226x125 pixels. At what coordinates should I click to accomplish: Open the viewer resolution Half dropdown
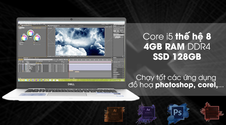[65, 57]
